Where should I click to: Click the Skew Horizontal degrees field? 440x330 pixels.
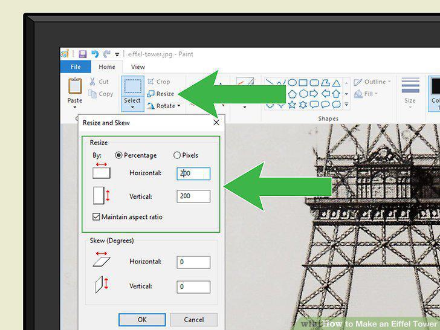(193, 262)
